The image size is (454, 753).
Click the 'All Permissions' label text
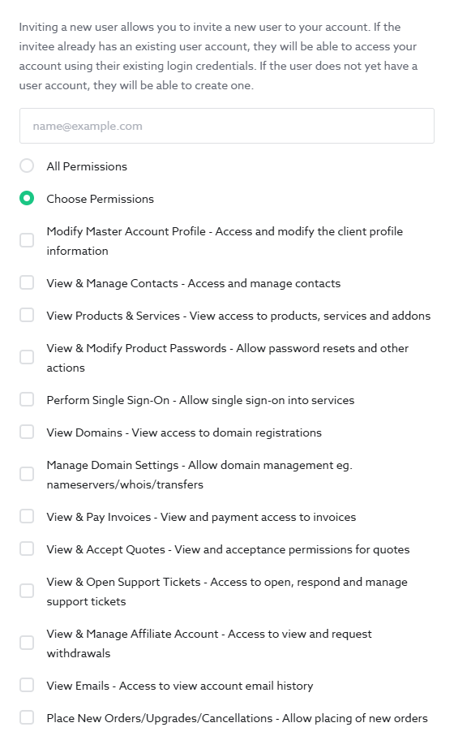(87, 166)
